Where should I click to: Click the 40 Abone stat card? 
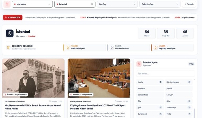[x=185, y=33]
